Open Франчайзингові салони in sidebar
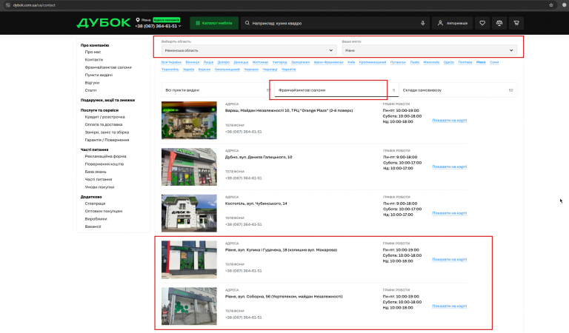The height and width of the screenshot is (333, 569). pyautogui.click(x=108, y=67)
